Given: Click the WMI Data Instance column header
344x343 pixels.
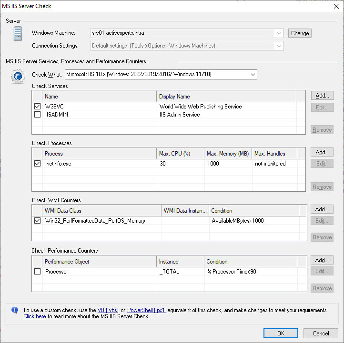Looking at the screenshot, I should click(185, 211).
